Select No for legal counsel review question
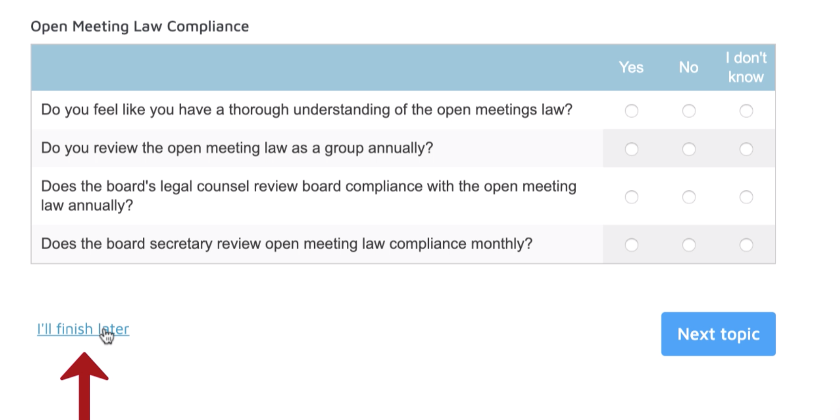840x420 pixels. pos(689,197)
